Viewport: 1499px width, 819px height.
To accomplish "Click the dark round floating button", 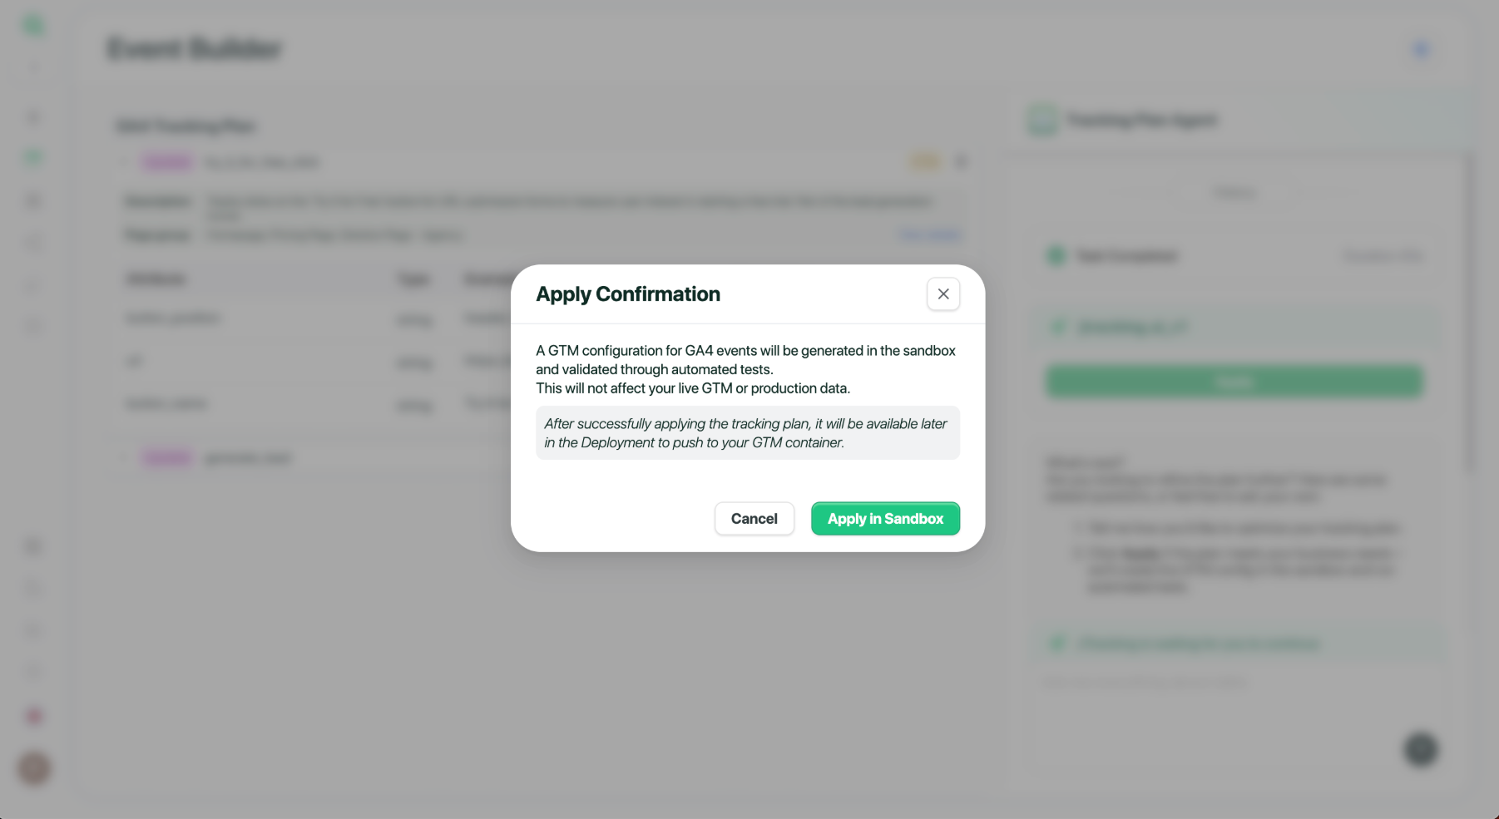I will pyautogui.click(x=1421, y=749).
